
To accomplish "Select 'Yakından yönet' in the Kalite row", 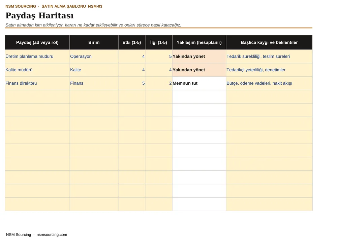I will 199,70.
